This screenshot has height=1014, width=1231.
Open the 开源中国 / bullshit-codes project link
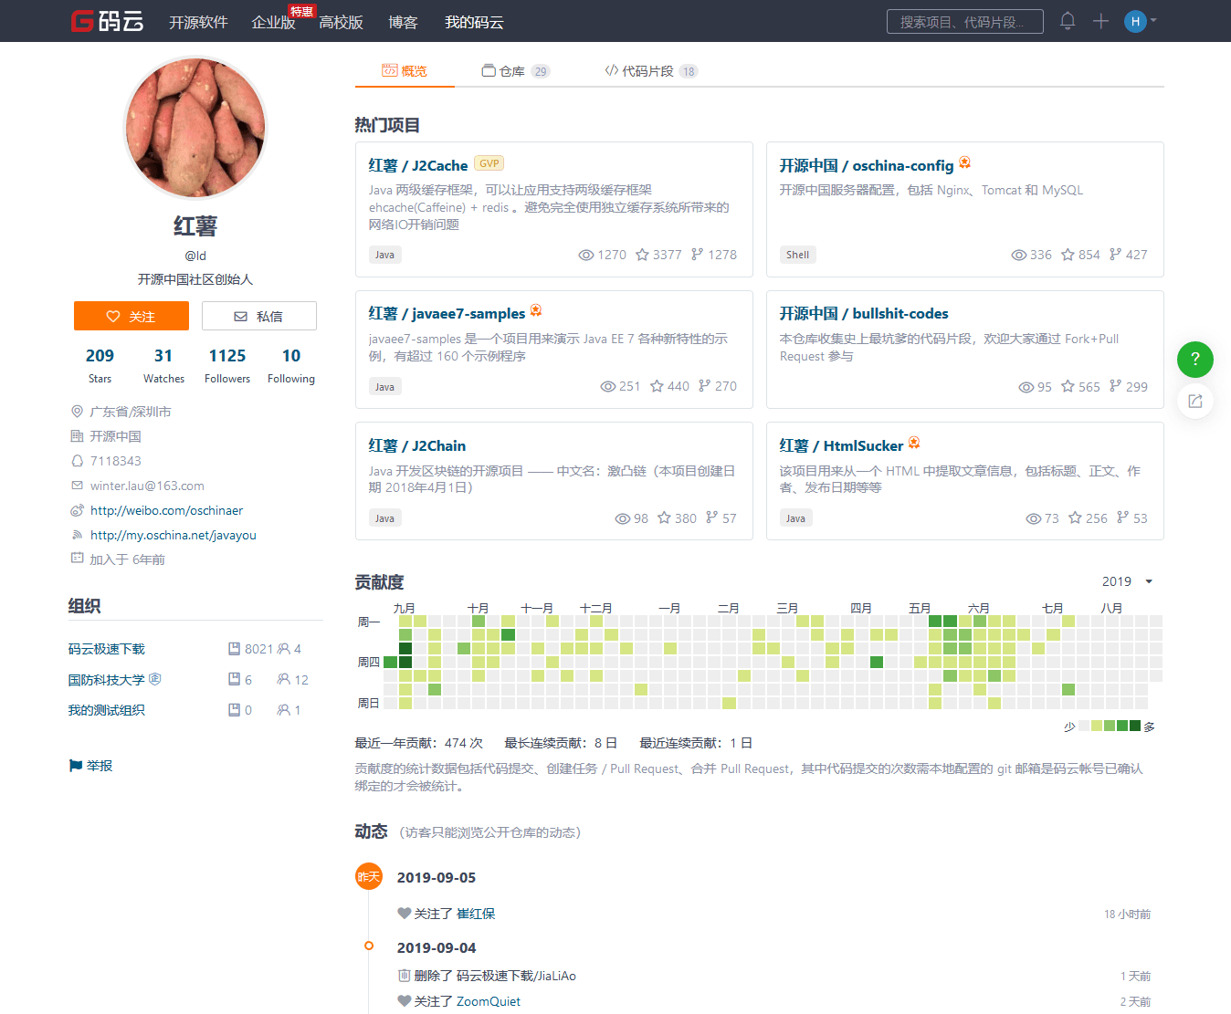[x=864, y=313]
